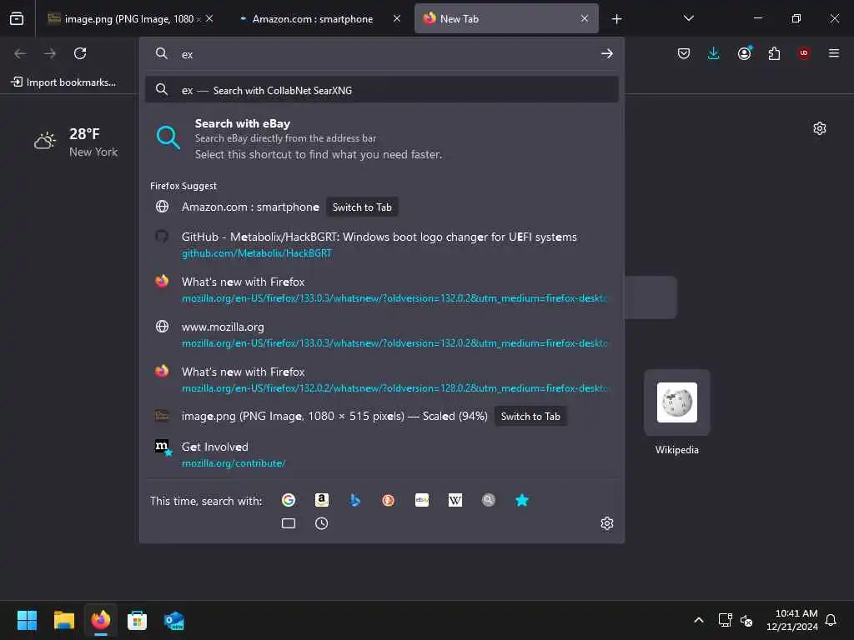The height and width of the screenshot is (640, 854).
Task: Search this time with DuckDuckGo
Action: tap(389, 500)
